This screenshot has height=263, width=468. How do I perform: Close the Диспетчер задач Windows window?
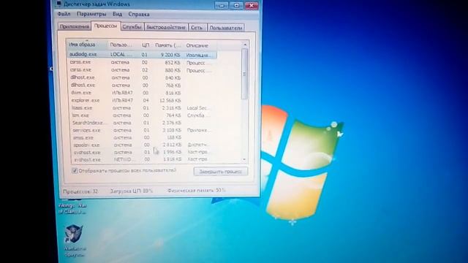[x=252, y=5]
